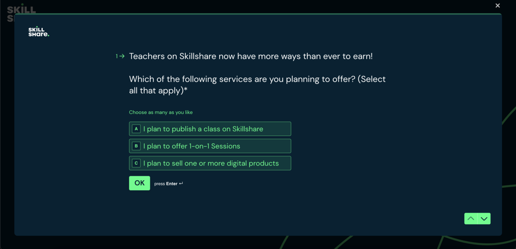Click the 'Choose as many as you like' hint
516x249 pixels.
161,112
